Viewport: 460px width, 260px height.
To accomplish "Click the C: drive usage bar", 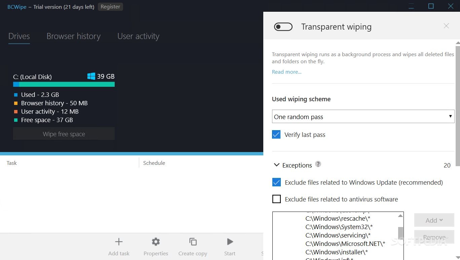I will click(x=64, y=84).
